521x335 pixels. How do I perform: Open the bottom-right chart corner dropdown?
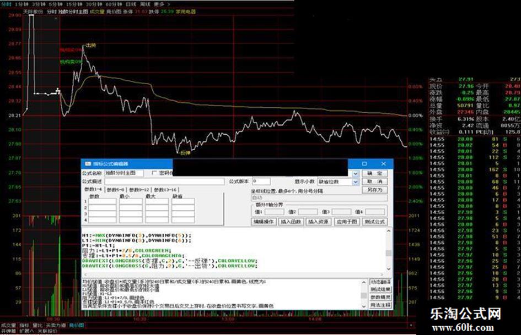[x=412, y=325]
